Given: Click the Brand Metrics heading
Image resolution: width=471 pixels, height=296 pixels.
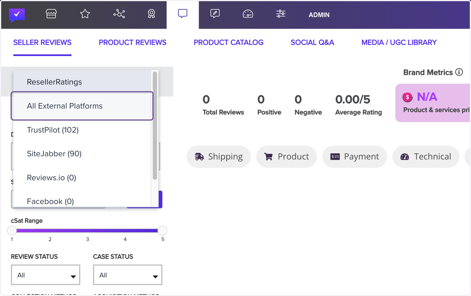Looking at the screenshot, I should pos(428,72).
